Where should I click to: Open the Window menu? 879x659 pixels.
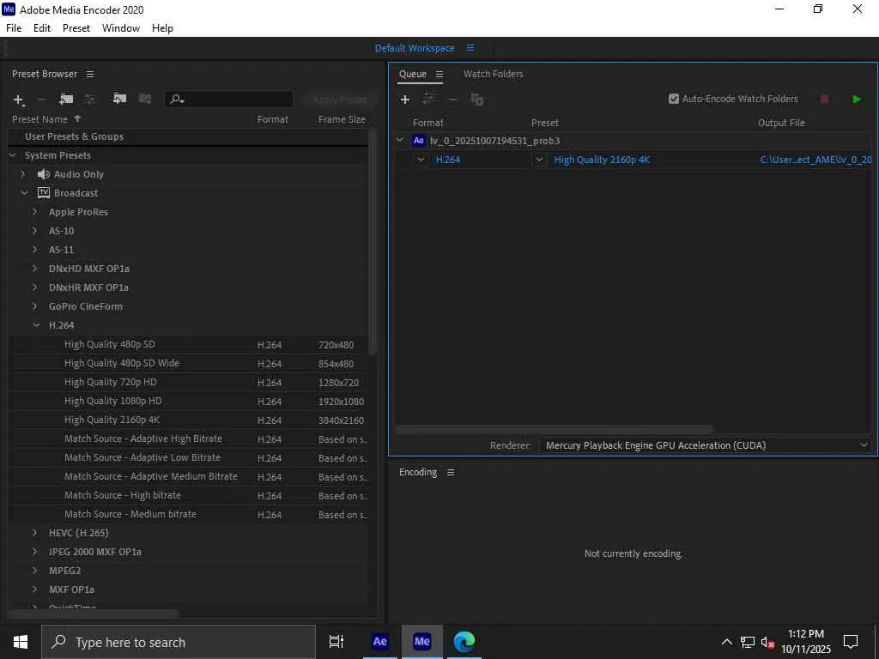click(x=121, y=28)
